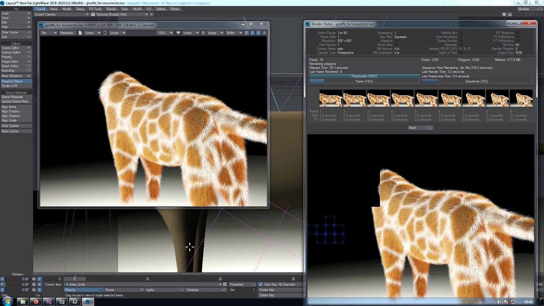Click the file color space page icon
Viewport: 544px width, 306px height.
[x=80, y=33]
